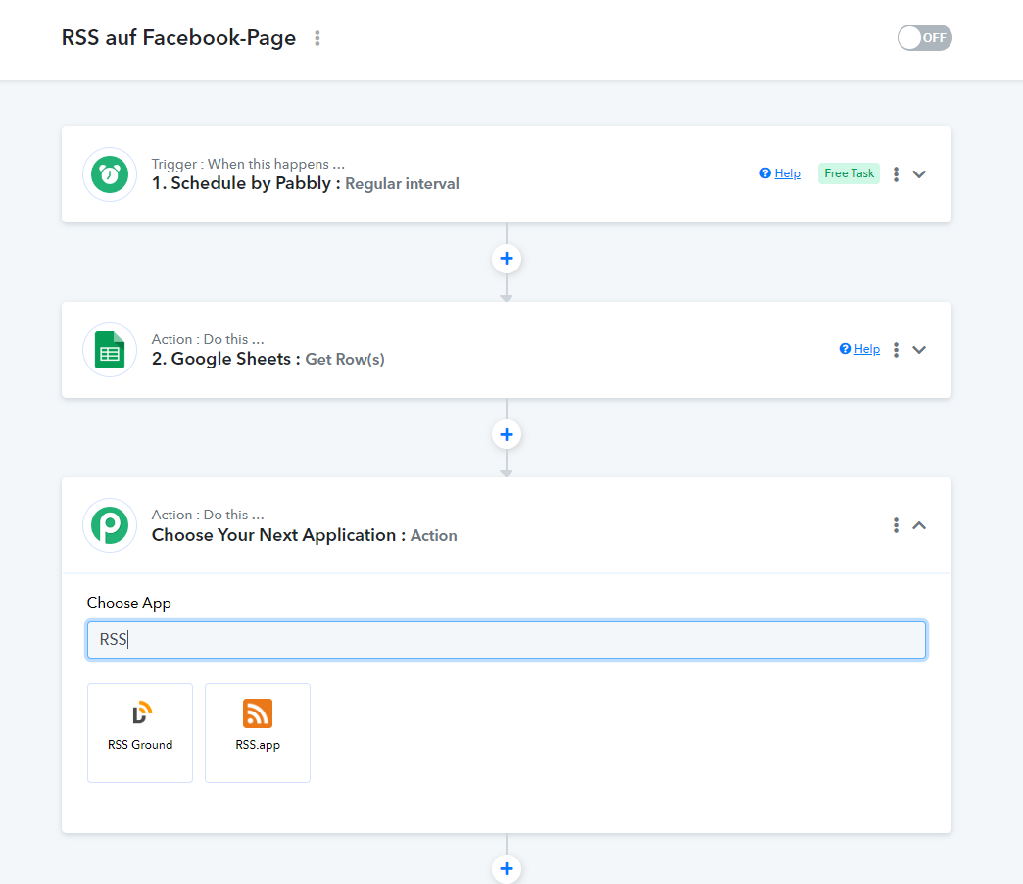
Task: Open three-dot menu of Choose Your Next Application step
Action: click(896, 525)
